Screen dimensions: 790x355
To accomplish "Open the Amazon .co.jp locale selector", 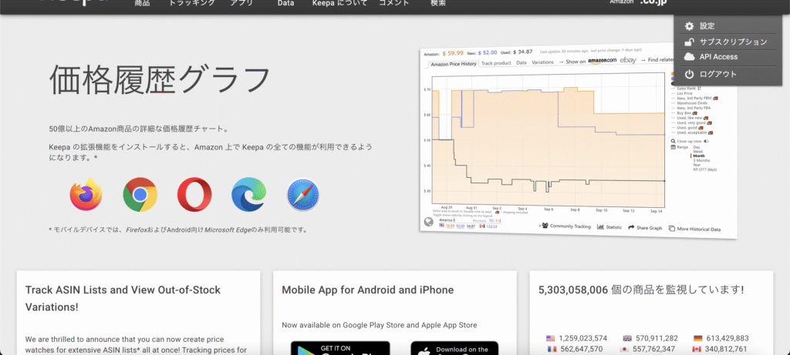I will [638, 2].
